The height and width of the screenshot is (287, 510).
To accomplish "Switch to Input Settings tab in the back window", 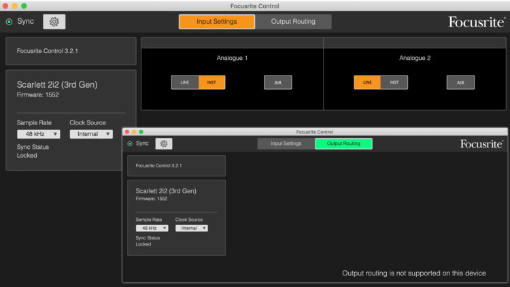I will tap(217, 22).
